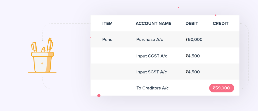Click the SGST ₹4,500 debit amount
This screenshot has height=111, width=258.
click(x=193, y=72)
